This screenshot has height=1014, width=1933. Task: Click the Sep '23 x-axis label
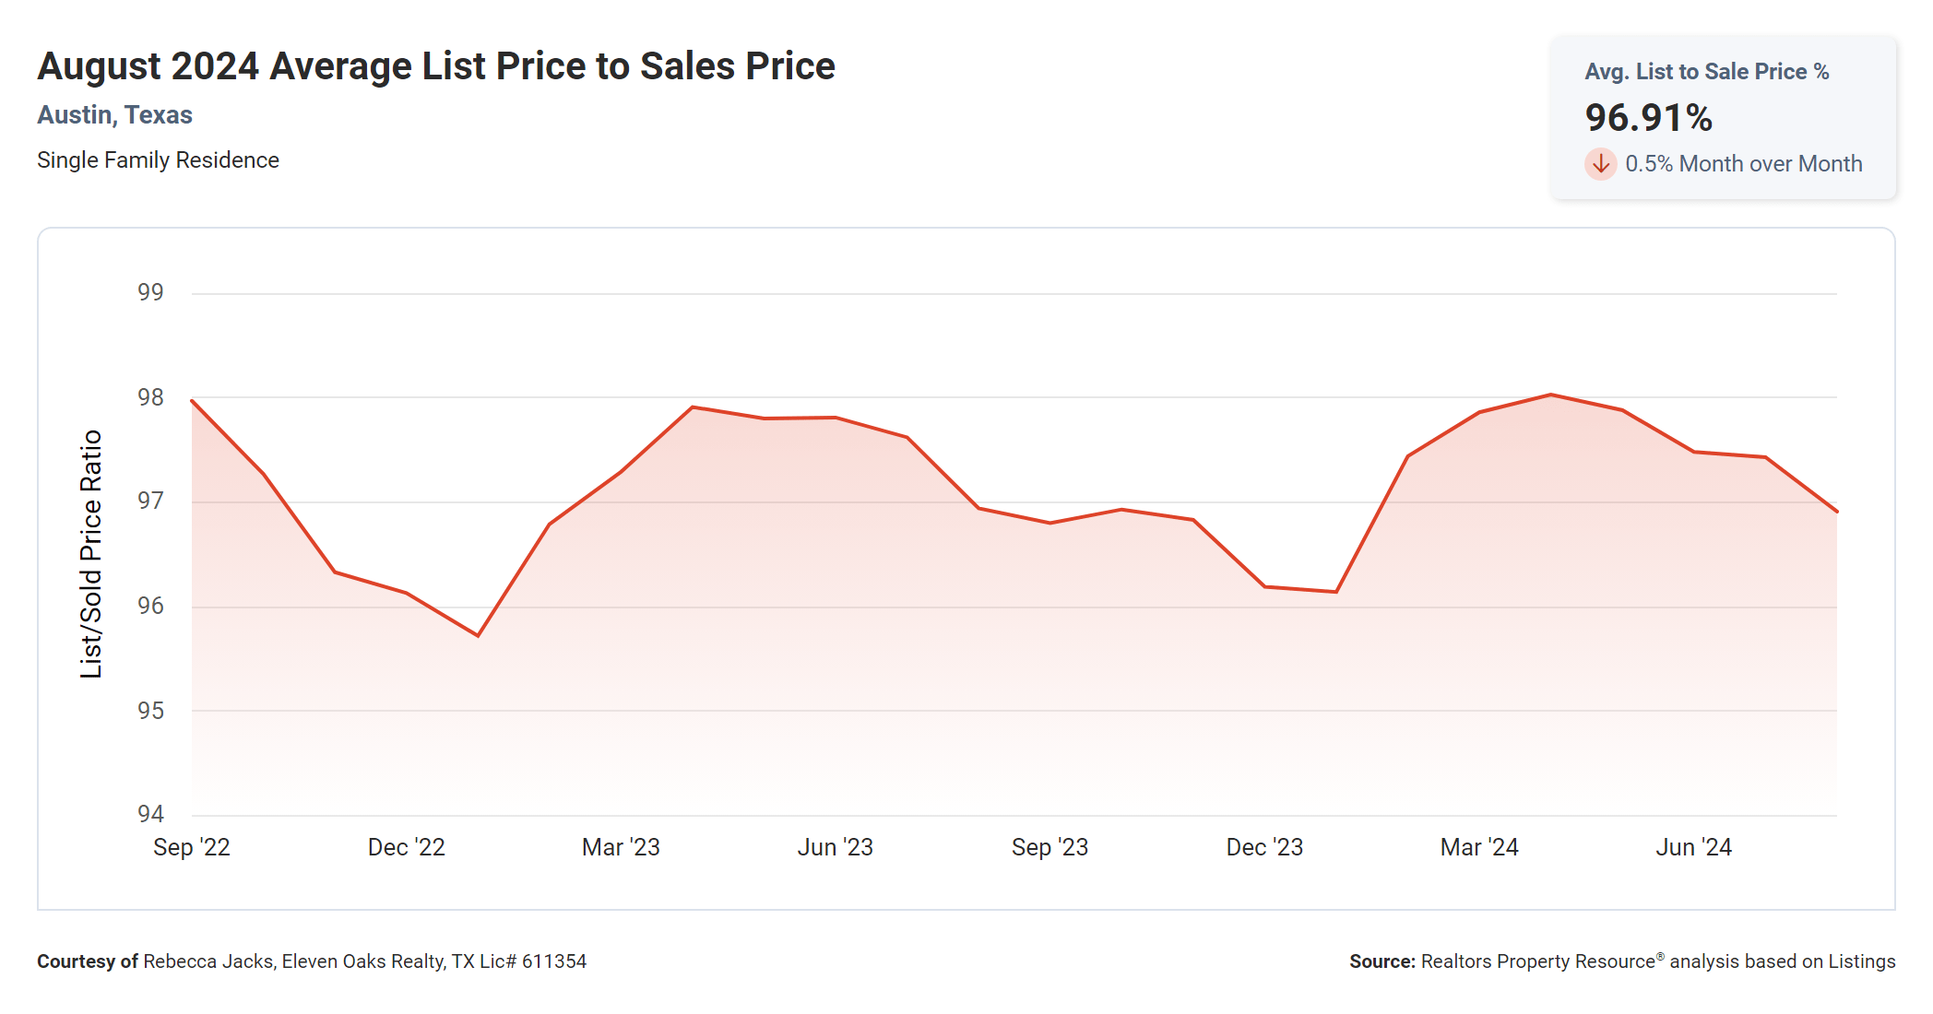click(1050, 847)
